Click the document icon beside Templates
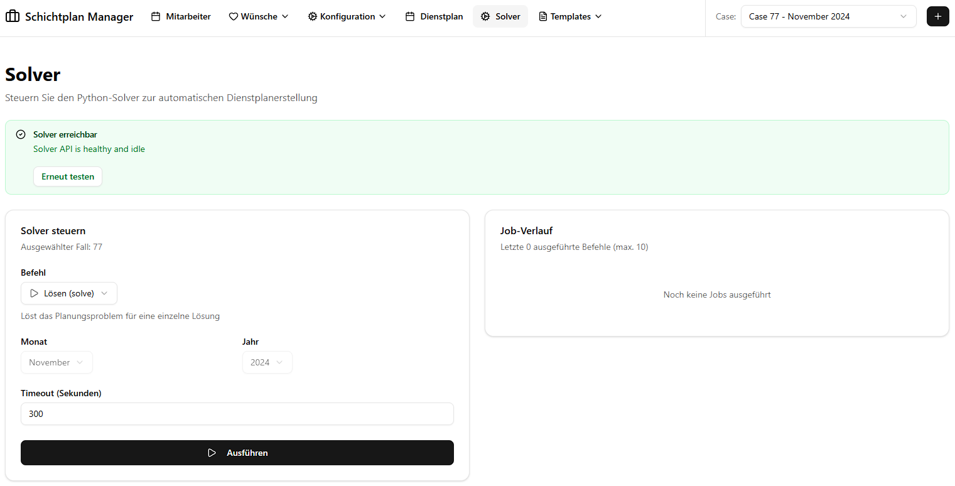 tap(543, 16)
